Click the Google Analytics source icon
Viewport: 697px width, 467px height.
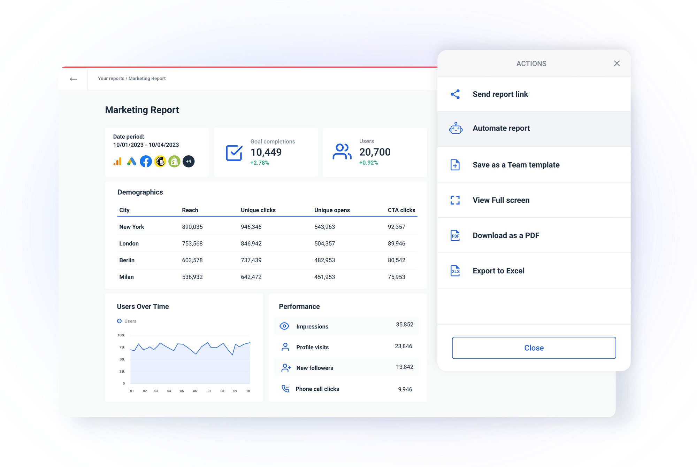click(117, 161)
